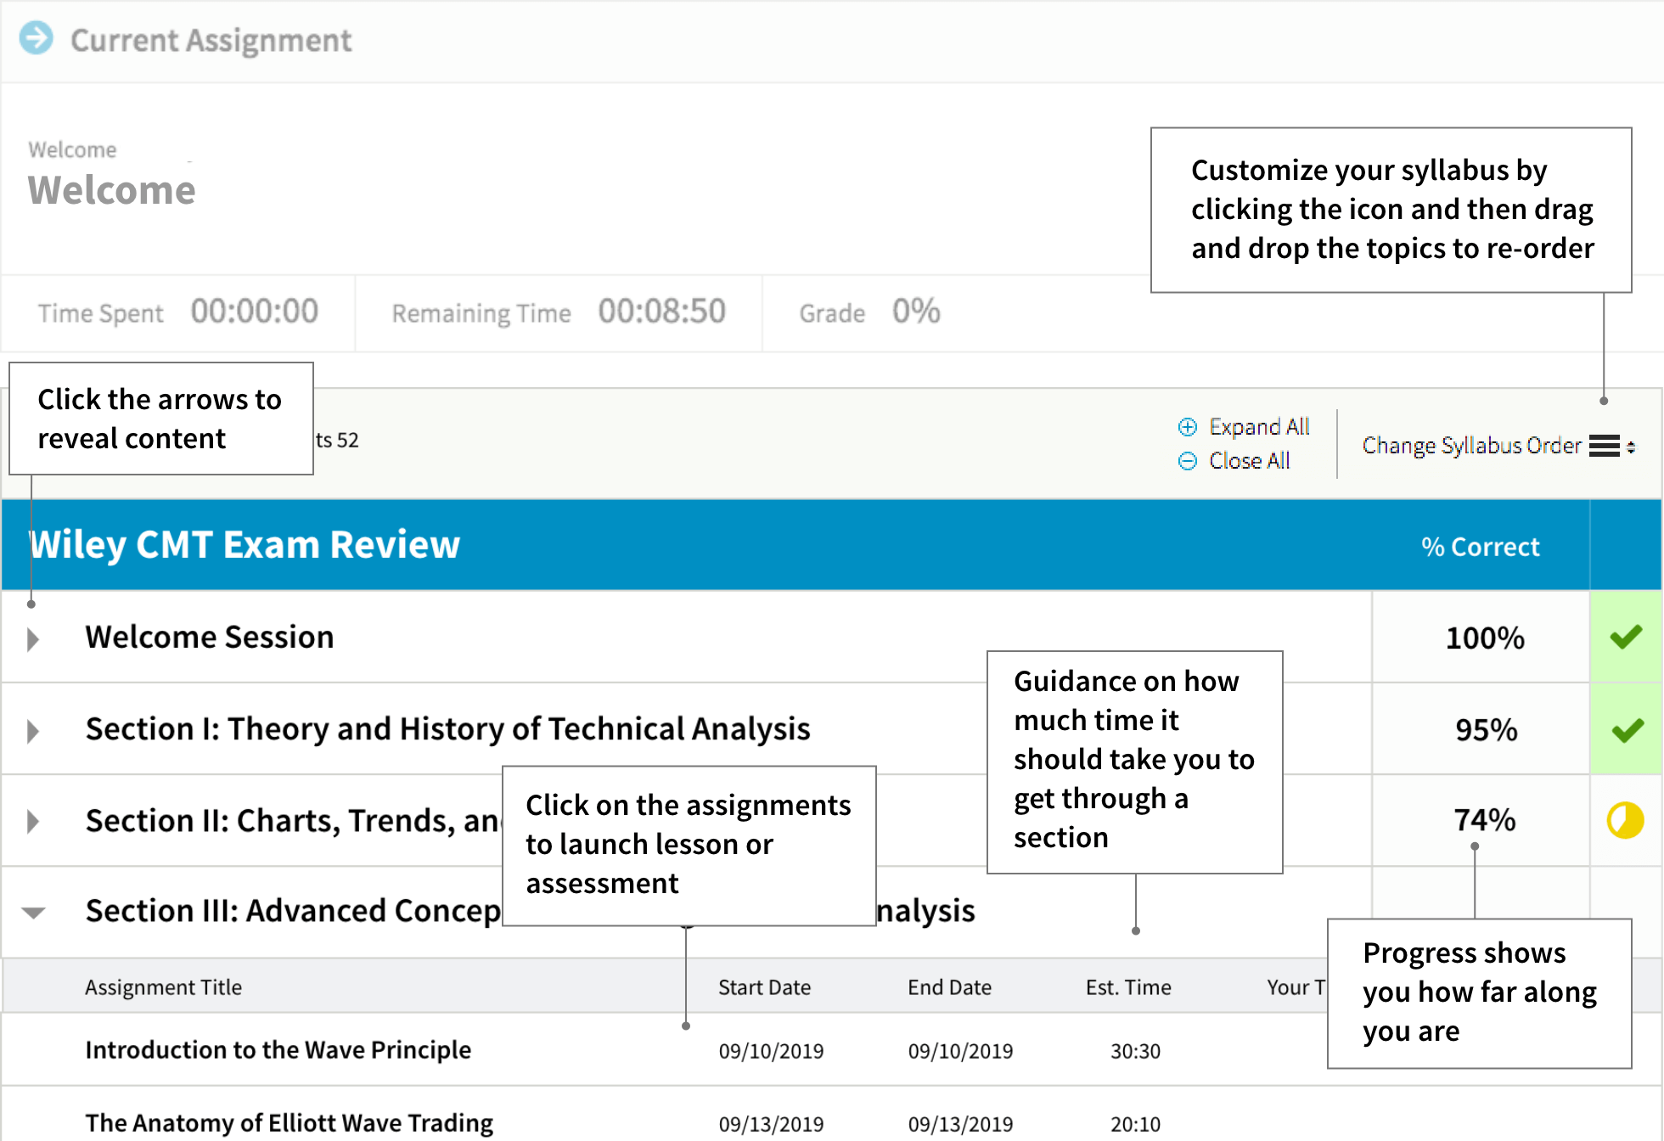This screenshot has height=1141, width=1664.
Task: Click the Expand All link
Action: pyautogui.click(x=1259, y=427)
